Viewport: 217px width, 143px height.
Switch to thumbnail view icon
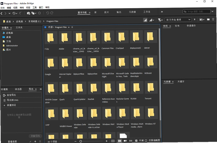pos(120,141)
